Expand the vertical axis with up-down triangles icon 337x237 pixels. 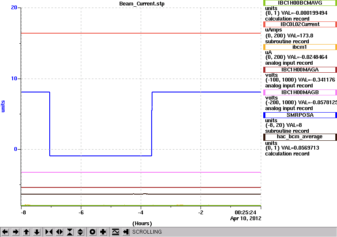[80, 232]
